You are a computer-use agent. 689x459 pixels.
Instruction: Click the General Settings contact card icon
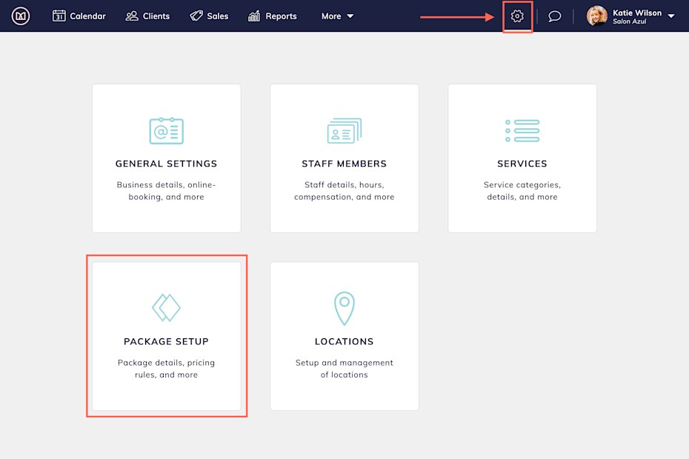pyautogui.click(x=166, y=130)
